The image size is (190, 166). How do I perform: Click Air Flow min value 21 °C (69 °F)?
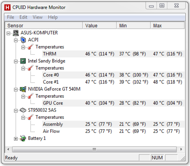(133, 131)
